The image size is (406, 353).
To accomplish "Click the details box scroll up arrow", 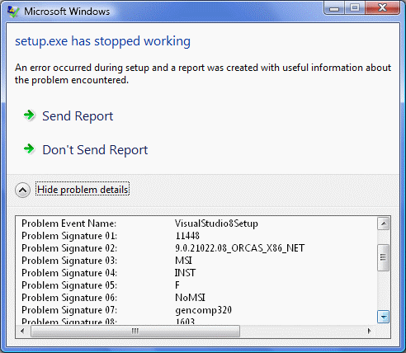I will click(x=384, y=224).
